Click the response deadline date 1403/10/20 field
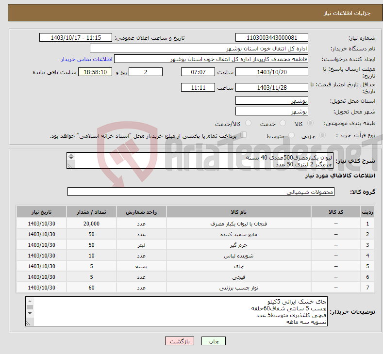The width and height of the screenshot is (383, 354). point(272,72)
